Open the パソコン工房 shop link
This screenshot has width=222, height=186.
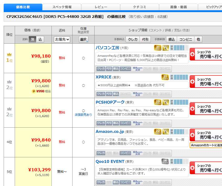click(x=107, y=48)
